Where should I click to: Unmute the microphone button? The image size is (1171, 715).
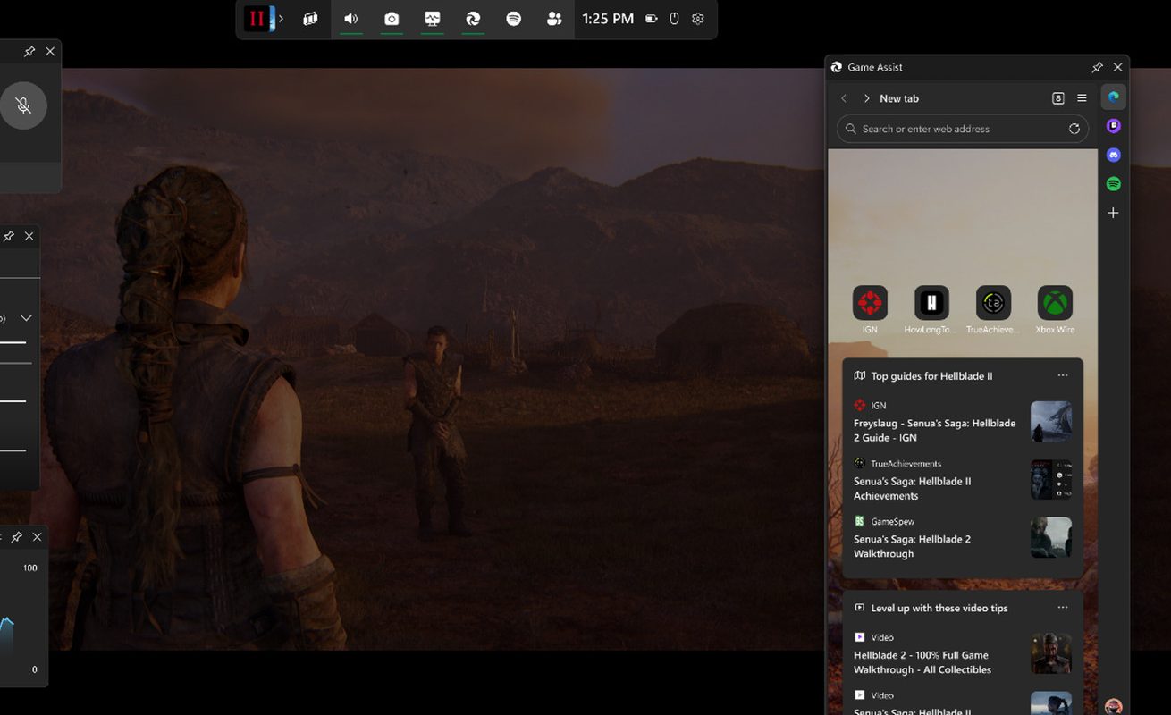[x=24, y=105]
